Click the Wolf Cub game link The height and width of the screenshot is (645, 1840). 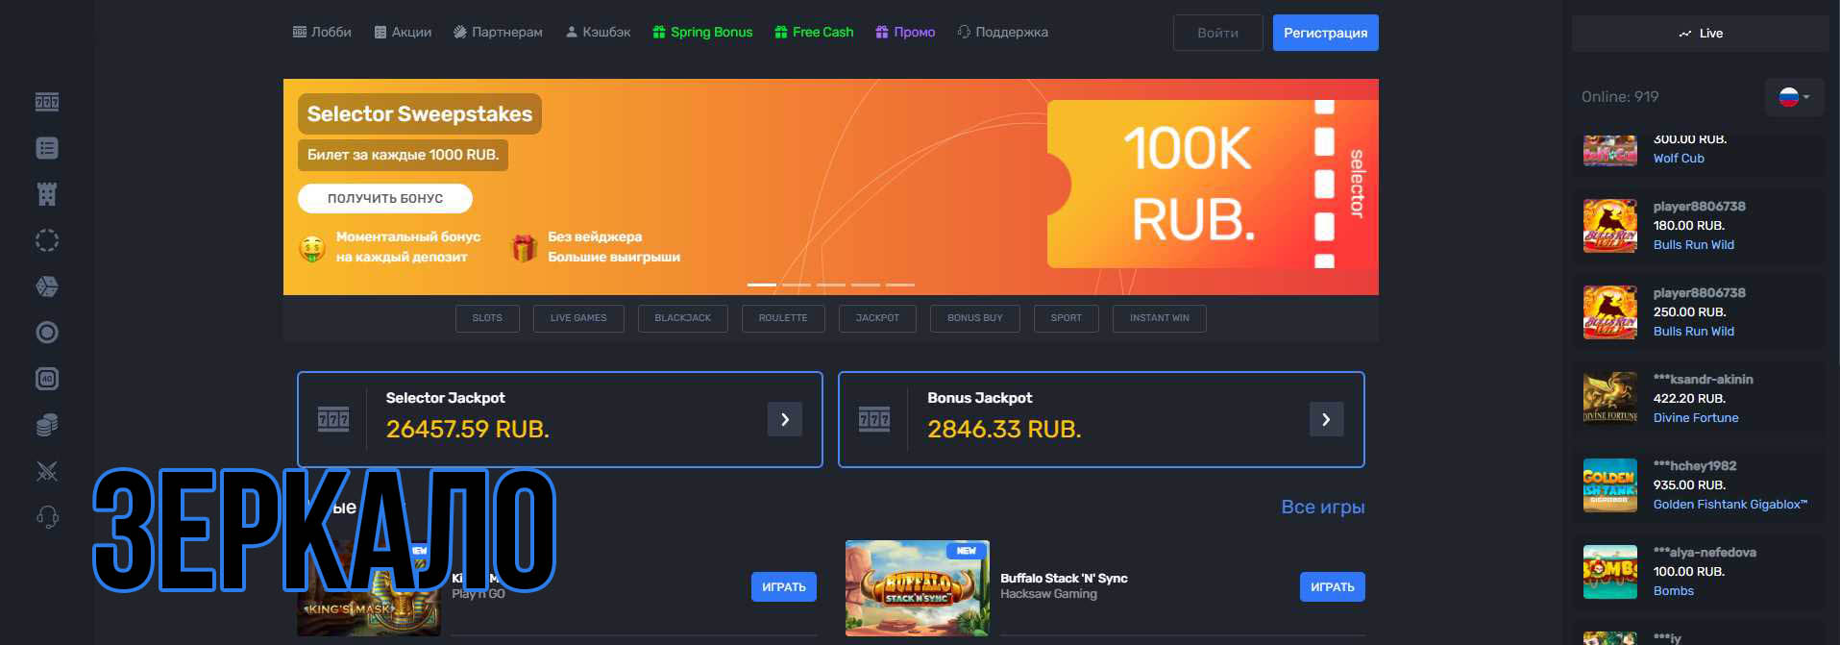coord(1679,159)
